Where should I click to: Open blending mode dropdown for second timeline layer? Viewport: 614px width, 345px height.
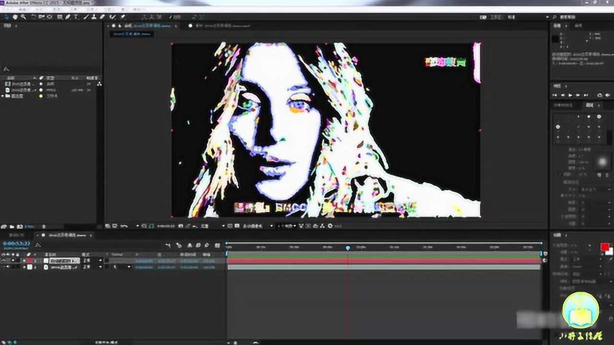tap(92, 267)
